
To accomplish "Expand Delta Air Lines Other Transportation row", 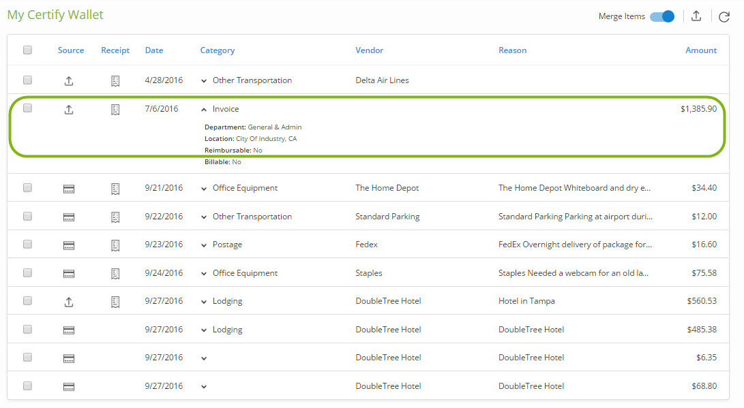I will (x=203, y=81).
